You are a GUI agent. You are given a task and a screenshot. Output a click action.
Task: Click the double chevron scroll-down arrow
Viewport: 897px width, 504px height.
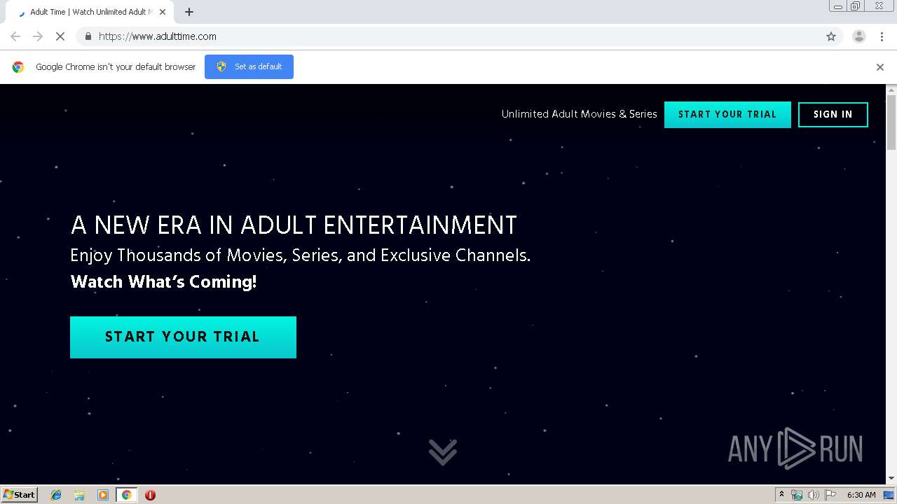tap(443, 452)
